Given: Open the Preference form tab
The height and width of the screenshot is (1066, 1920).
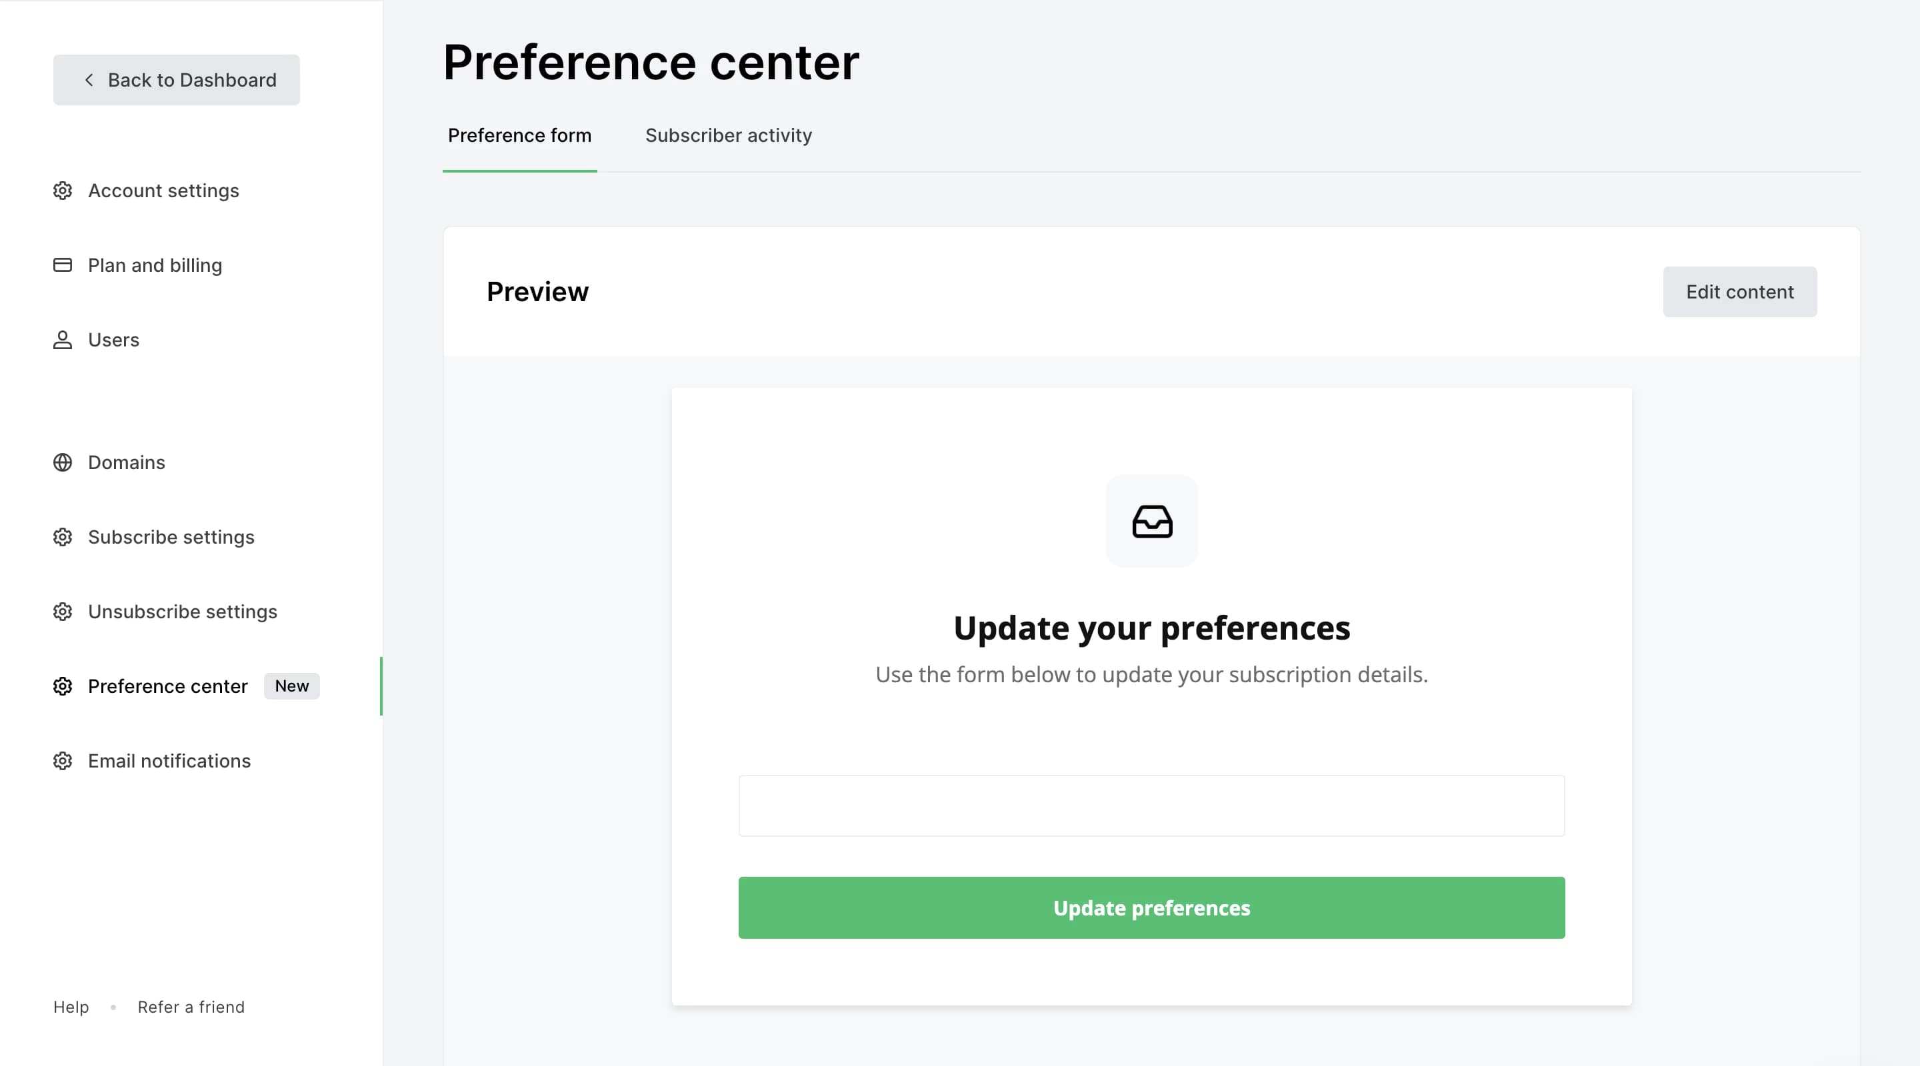Looking at the screenshot, I should click(x=519, y=135).
